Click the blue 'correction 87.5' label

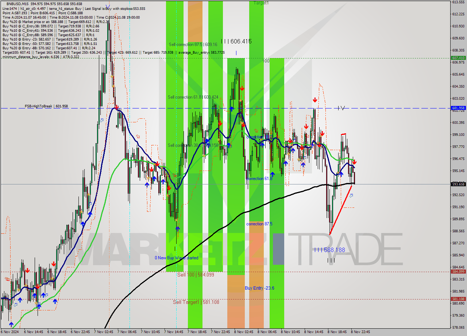coord(259,224)
